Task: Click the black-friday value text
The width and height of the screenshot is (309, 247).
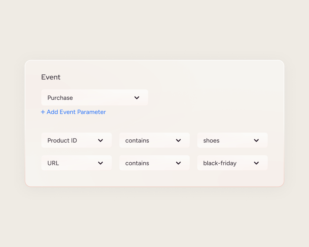Action: [x=220, y=163]
